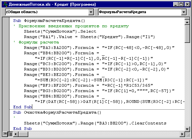
Task: Minimize the Кредит code window
Action: pos(176,4)
